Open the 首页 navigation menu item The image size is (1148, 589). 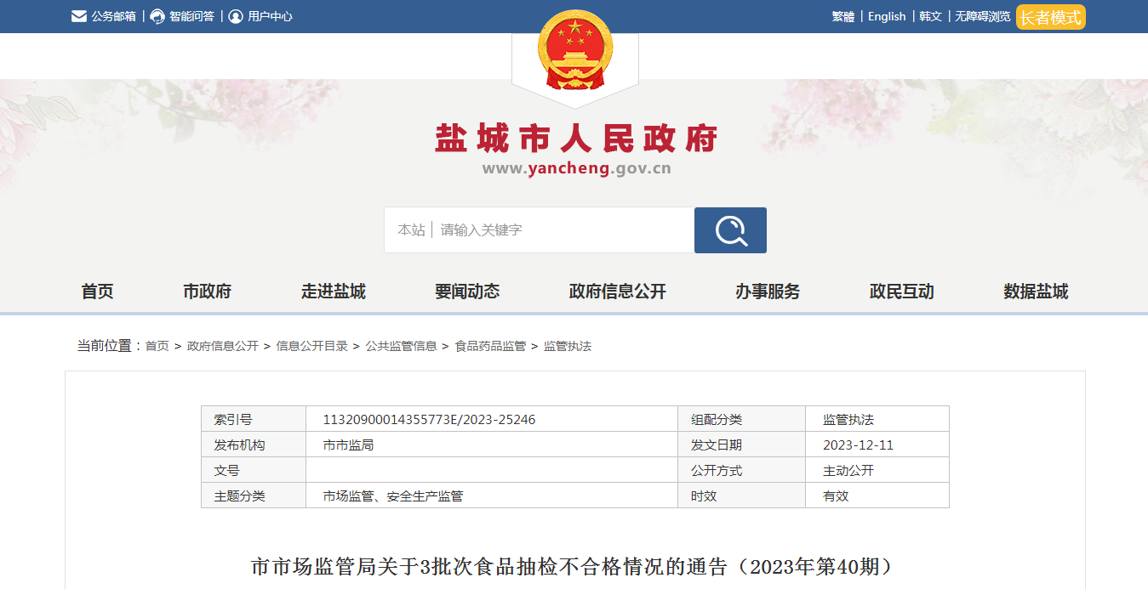pyautogui.click(x=97, y=292)
